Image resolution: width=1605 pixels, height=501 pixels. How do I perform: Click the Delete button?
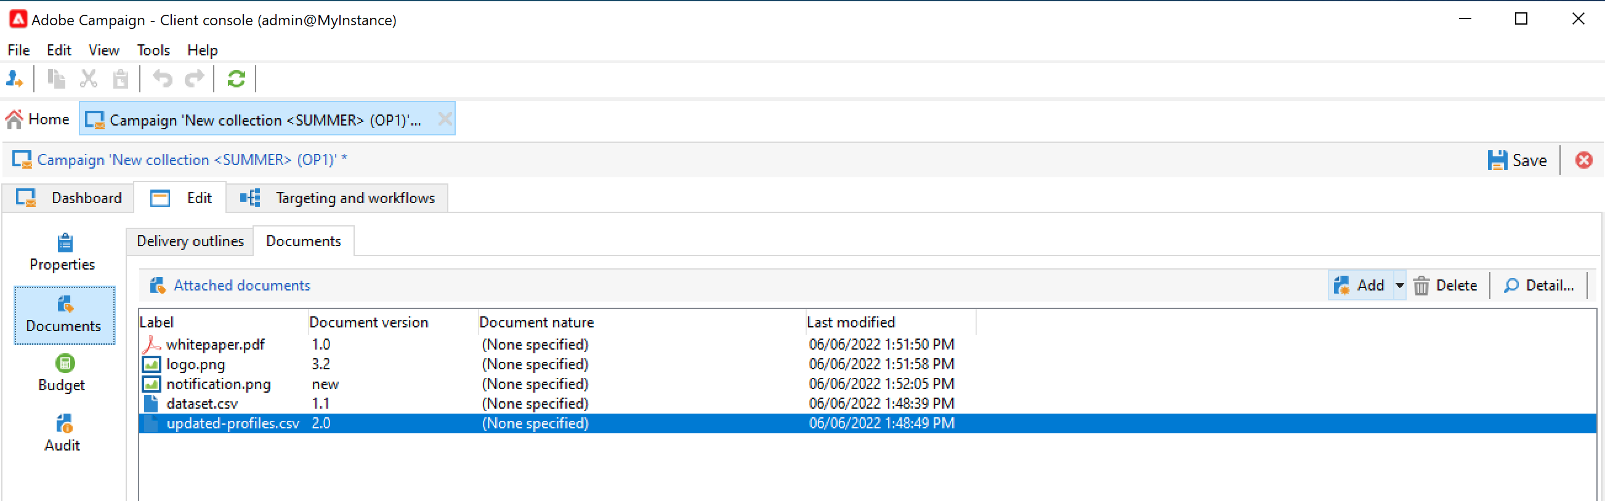pyautogui.click(x=1445, y=286)
